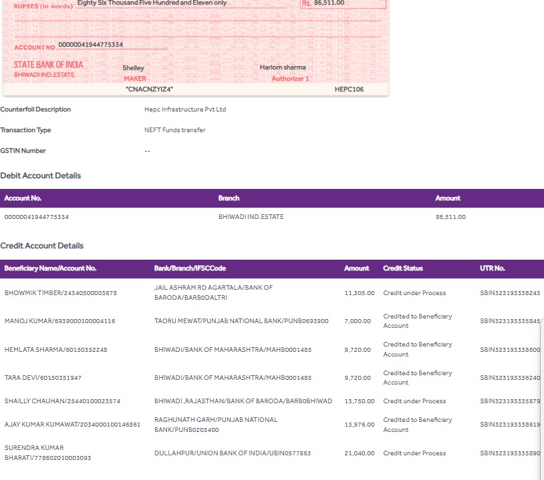Click cheque reference code "CNACNZYIZ4"
The image size is (544, 480).
coord(149,89)
